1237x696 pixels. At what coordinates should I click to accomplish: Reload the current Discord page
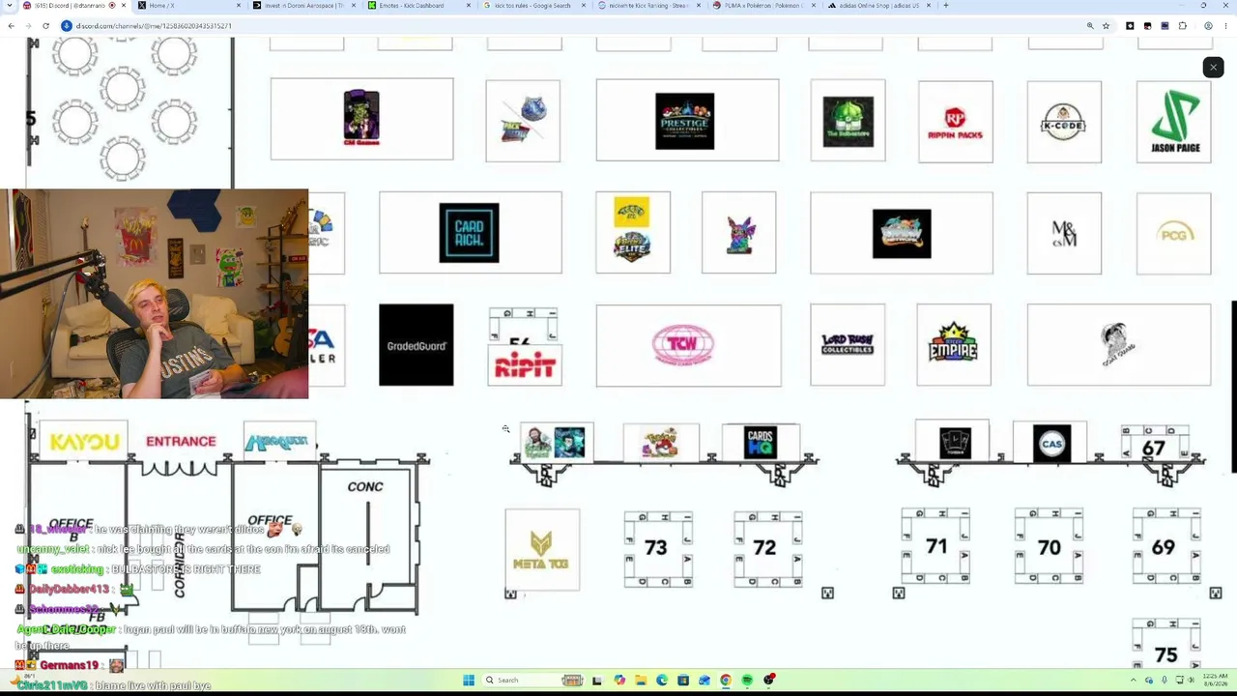click(45, 26)
